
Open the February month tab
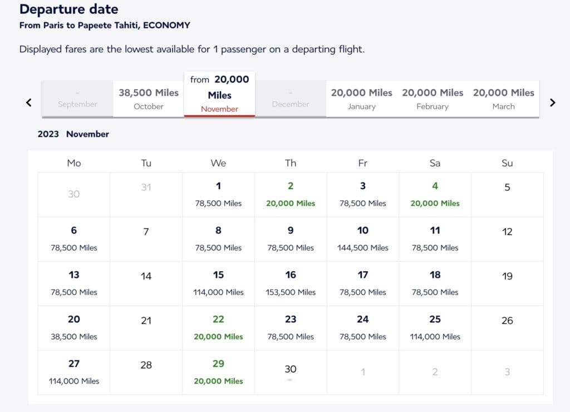point(433,99)
